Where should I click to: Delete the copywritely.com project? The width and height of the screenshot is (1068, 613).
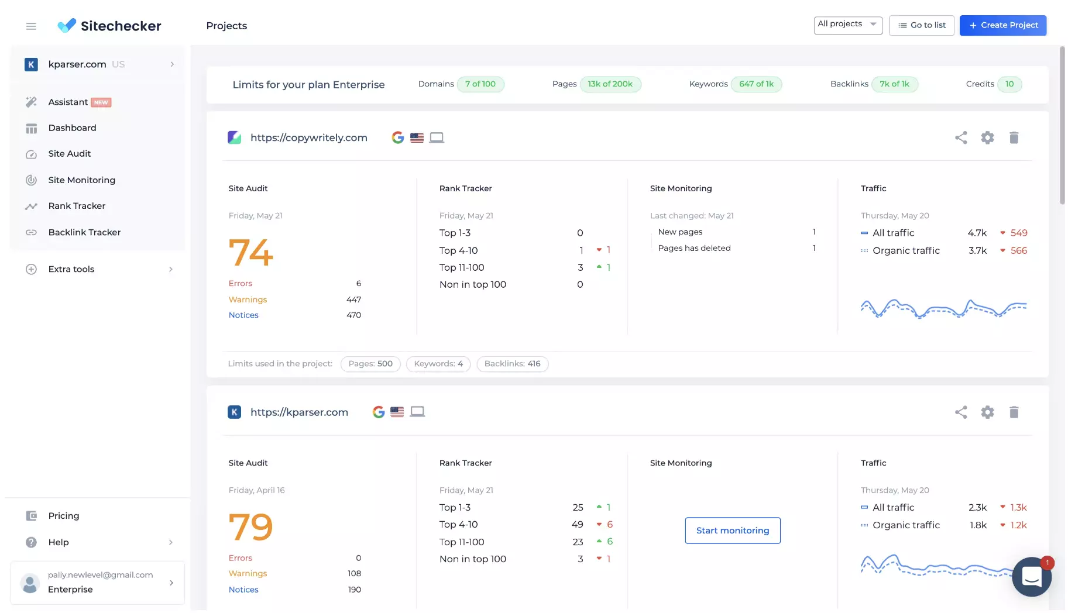coord(1014,137)
